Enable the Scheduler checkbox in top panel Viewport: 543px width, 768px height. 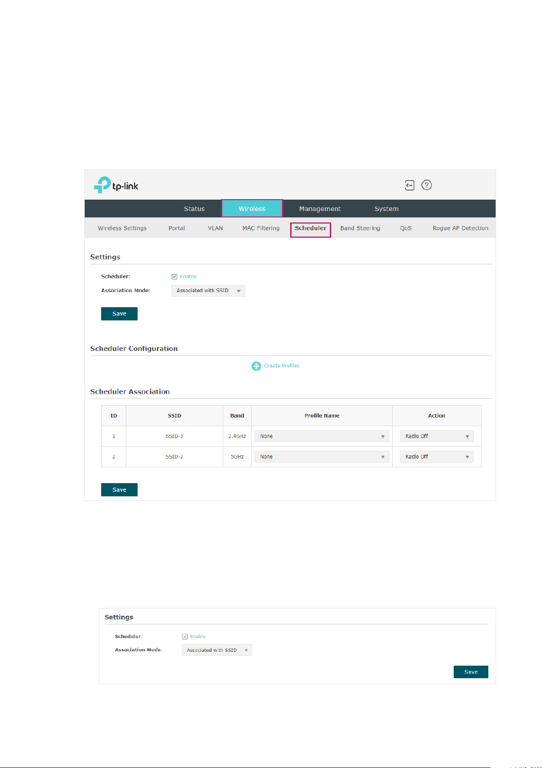pyautogui.click(x=174, y=277)
